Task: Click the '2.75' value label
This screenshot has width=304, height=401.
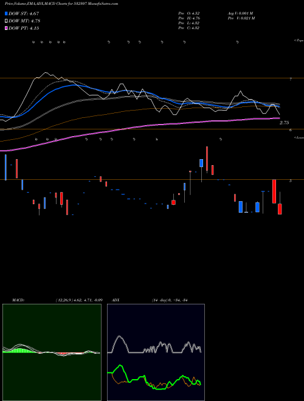Action: (285, 123)
